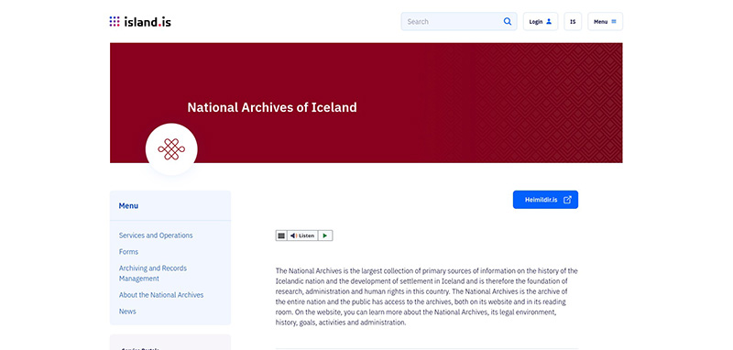Open Services and Operations in the sidebar
733x350 pixels.
(156, 235)
